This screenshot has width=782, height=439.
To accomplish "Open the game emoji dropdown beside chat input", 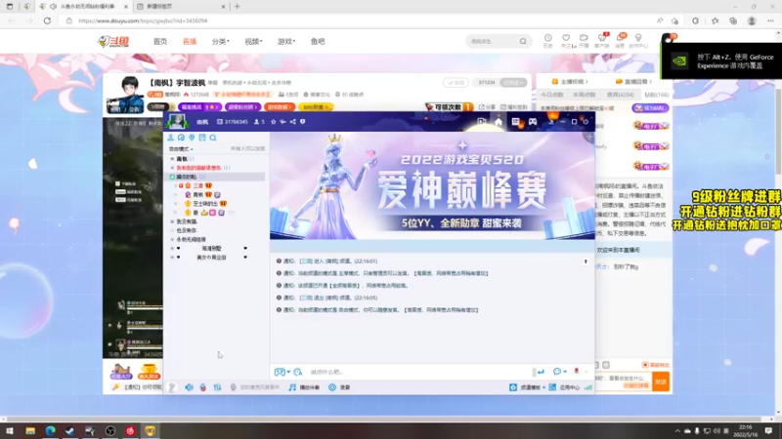I will click(282, 372).
